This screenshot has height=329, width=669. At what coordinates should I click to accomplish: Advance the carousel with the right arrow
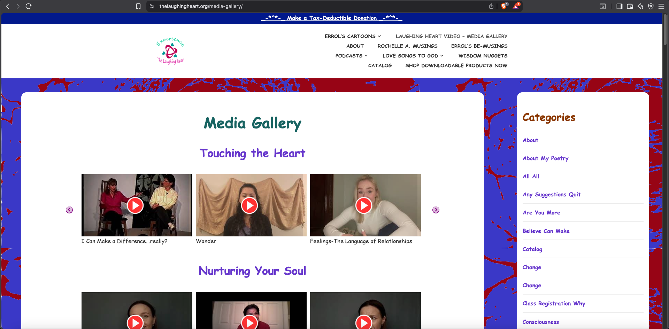436,210
